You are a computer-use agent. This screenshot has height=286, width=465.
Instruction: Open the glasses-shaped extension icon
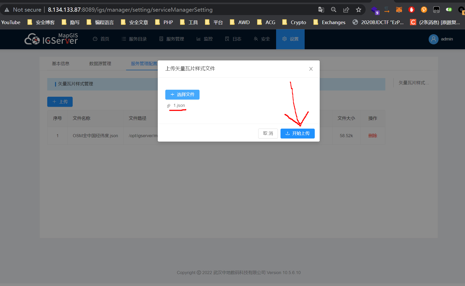[436, 10]
